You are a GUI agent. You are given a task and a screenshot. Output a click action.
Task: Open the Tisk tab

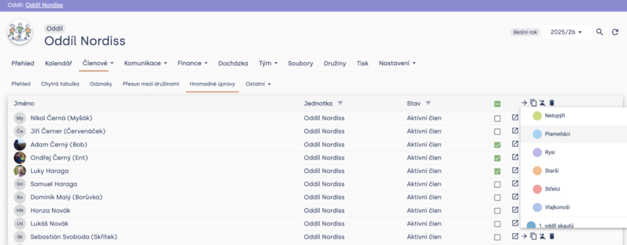point(362,63)
